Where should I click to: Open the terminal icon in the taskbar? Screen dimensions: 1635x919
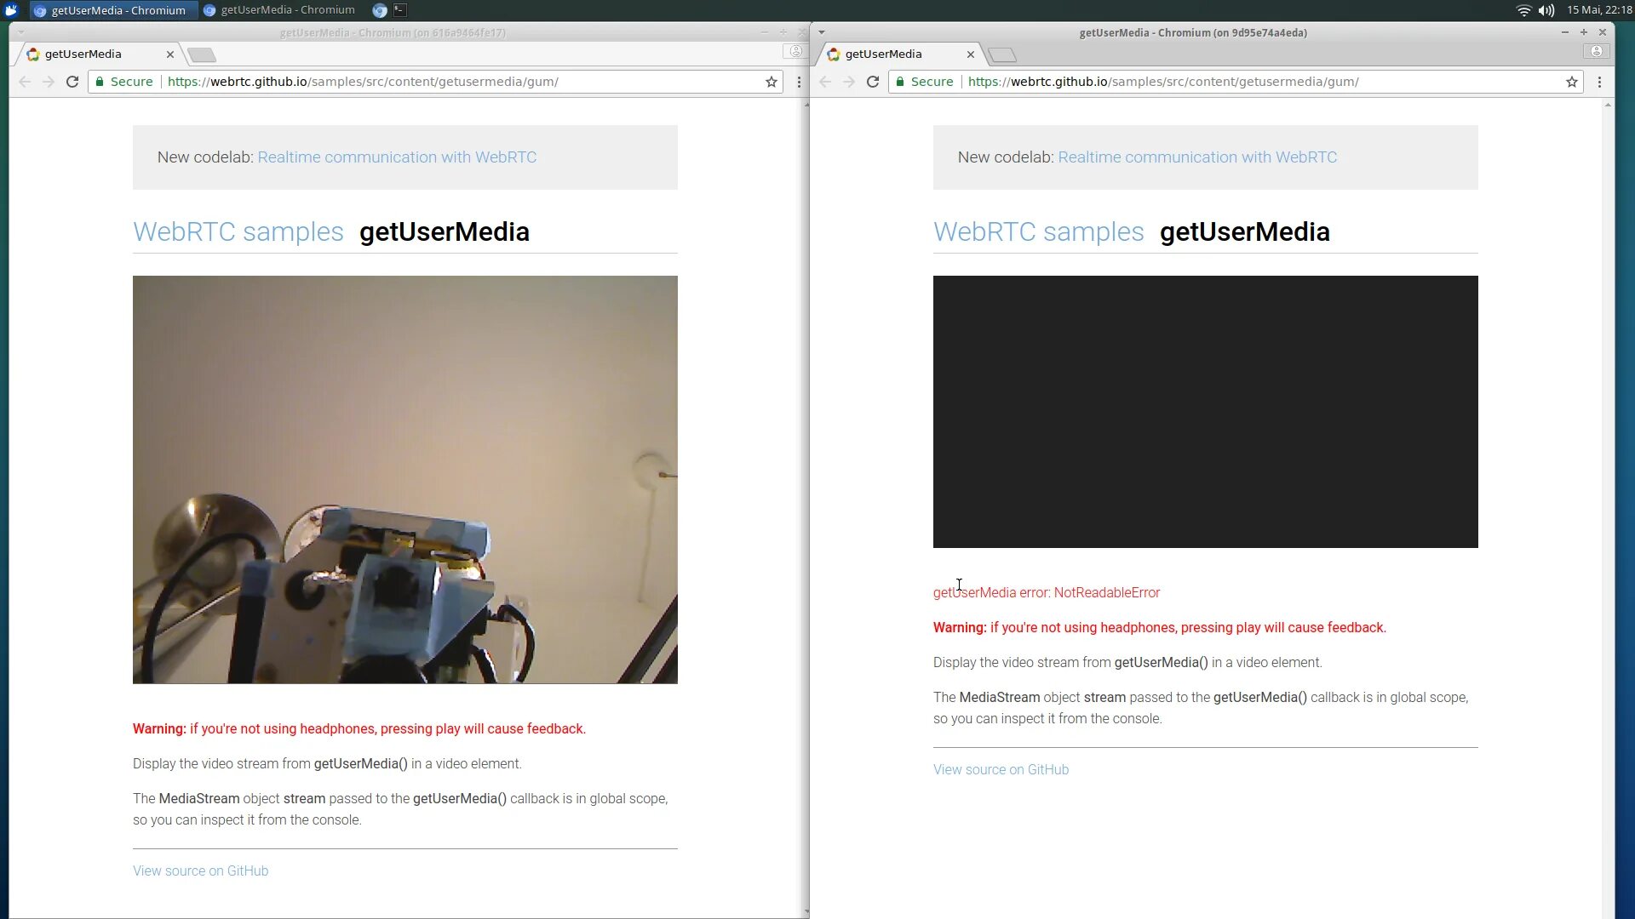pyautogui.click(x=399, y=10)
